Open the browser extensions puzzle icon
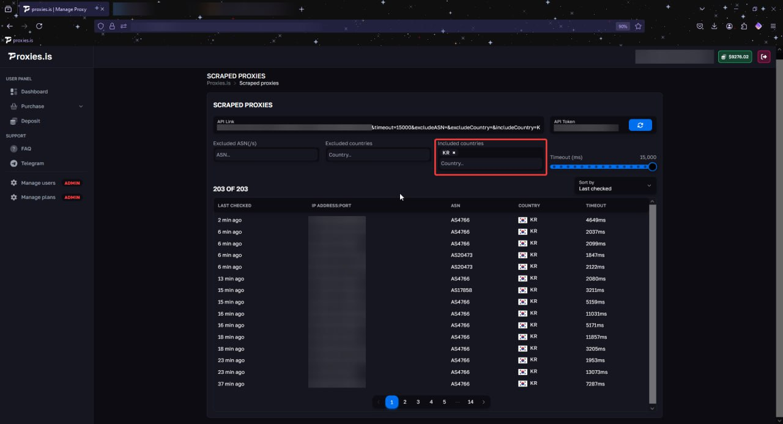This screenshot has height=424, width=783. (744, 26)
